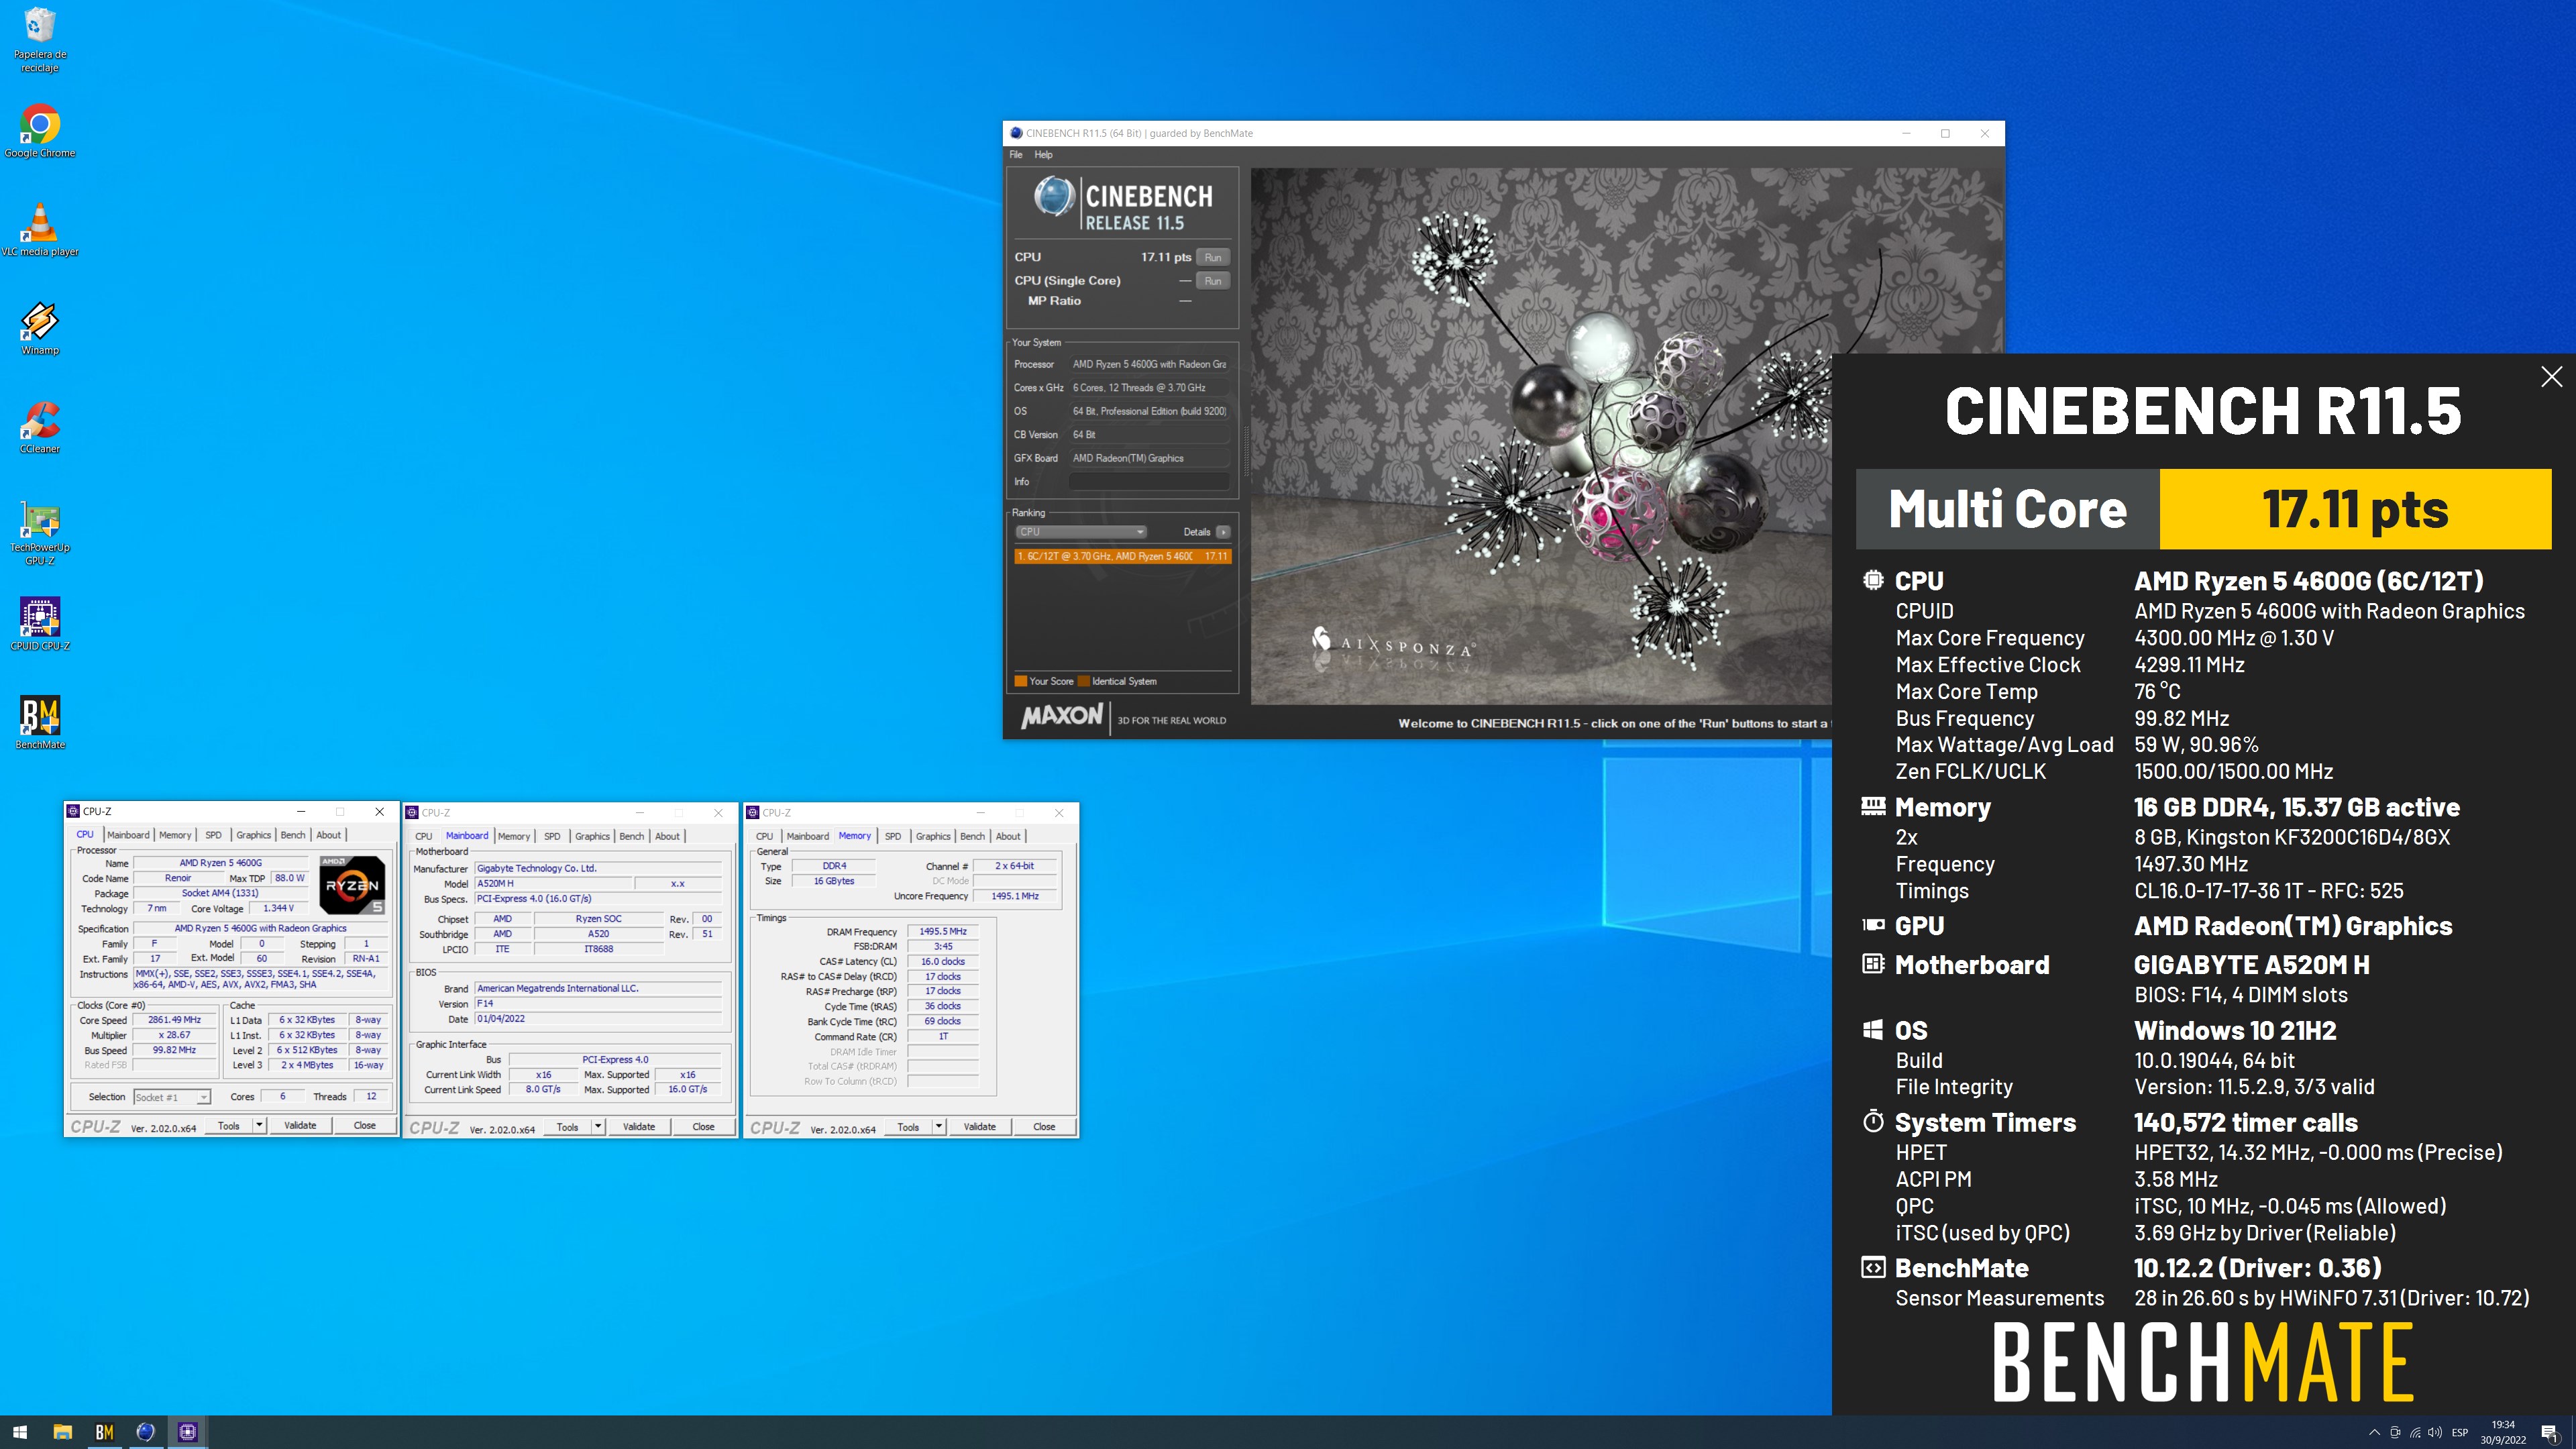Click the BenchMate CPU section icon
The height and width of the screenshot is (1449, 2576).
click(x=1873, y=580)
